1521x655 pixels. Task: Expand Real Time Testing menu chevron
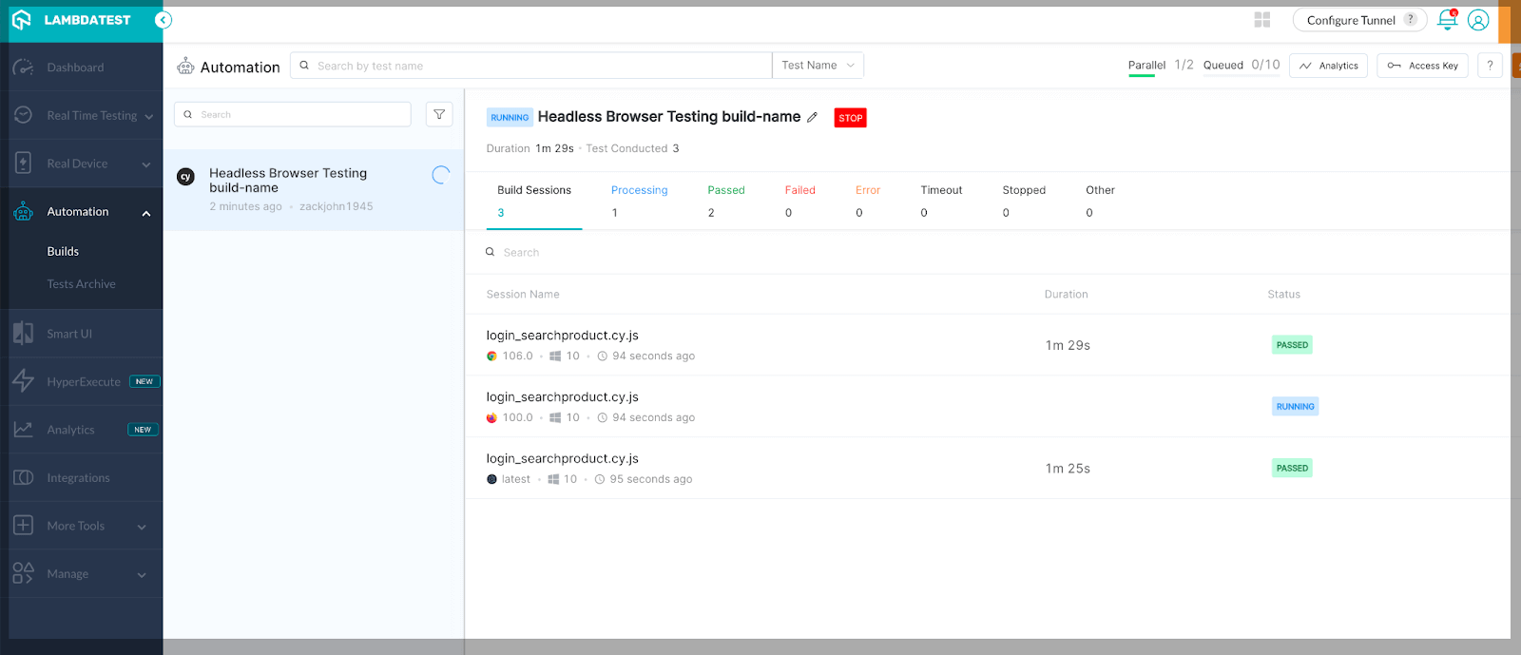(148, 117)
